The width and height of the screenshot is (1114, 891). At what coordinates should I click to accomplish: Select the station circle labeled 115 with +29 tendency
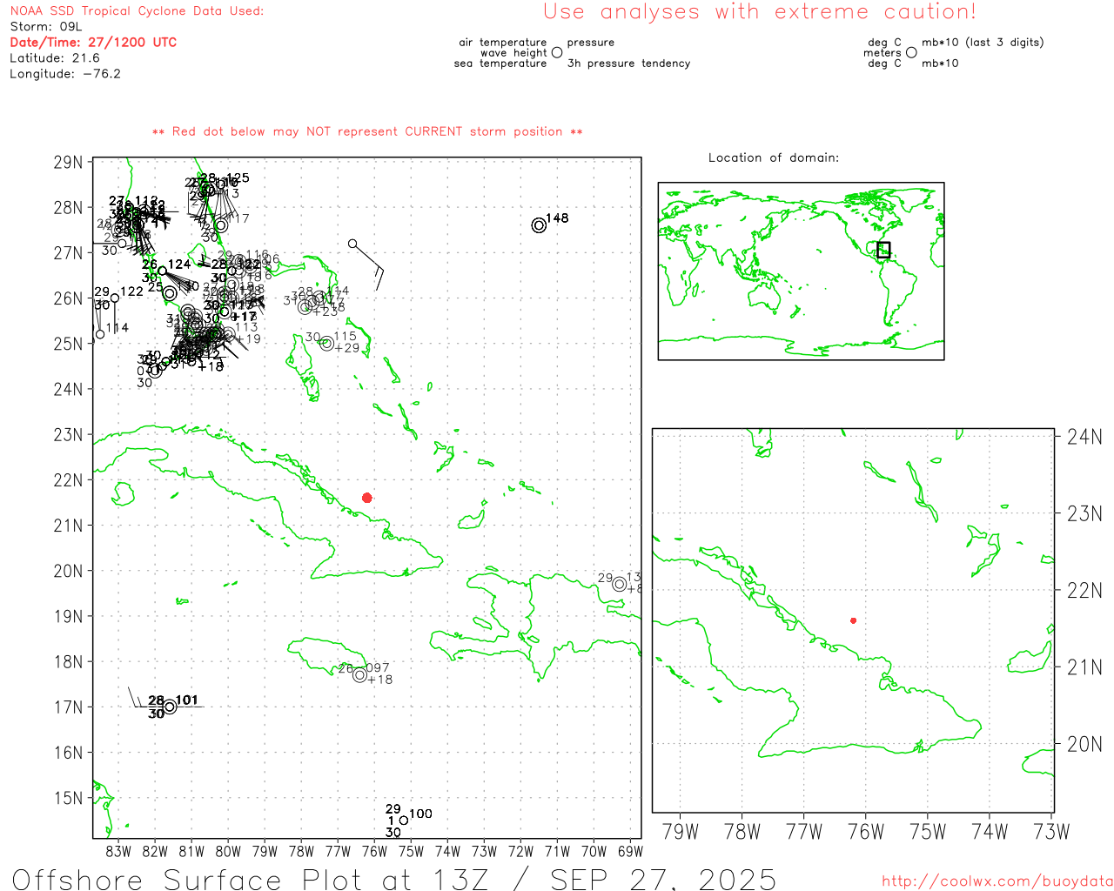326,344
